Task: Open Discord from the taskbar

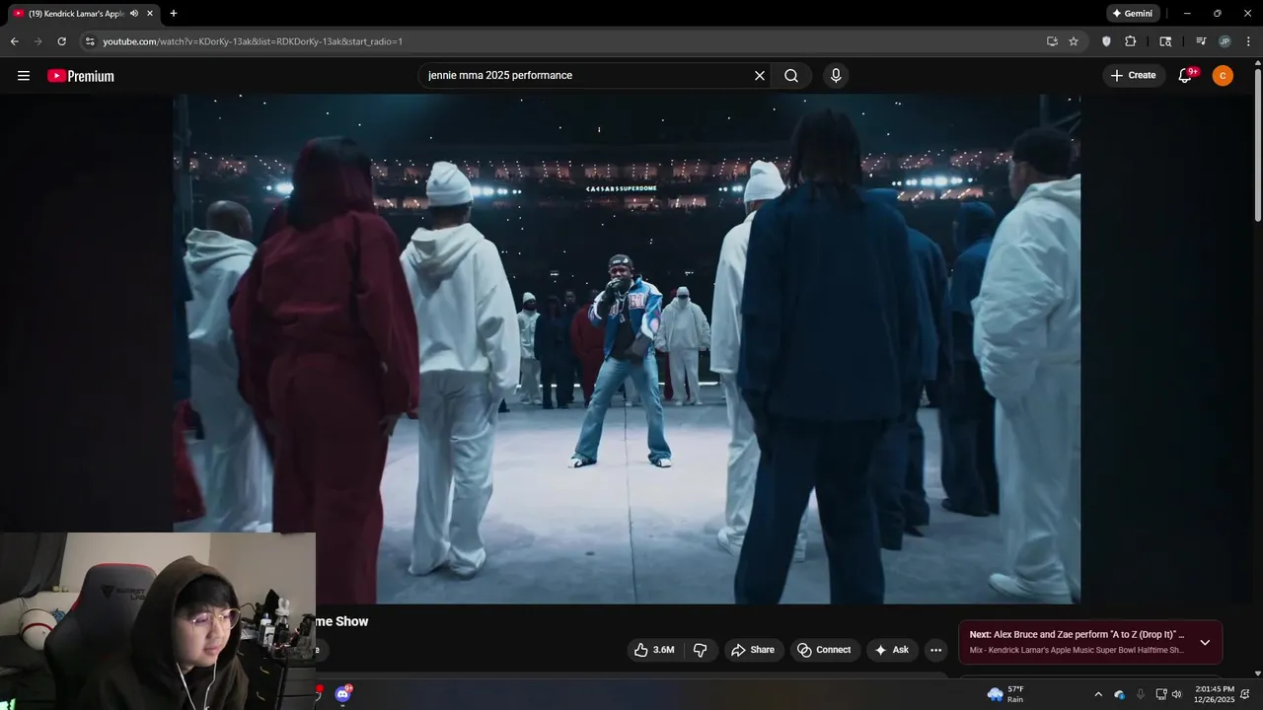Action: 342,694
